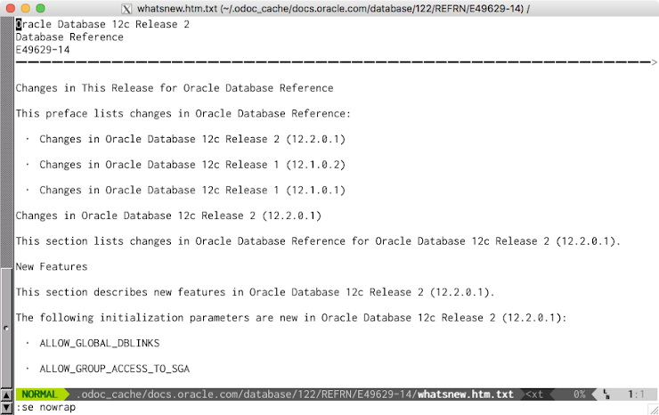Click the truncated filetype segment in statusline

[x=534, y=395]
